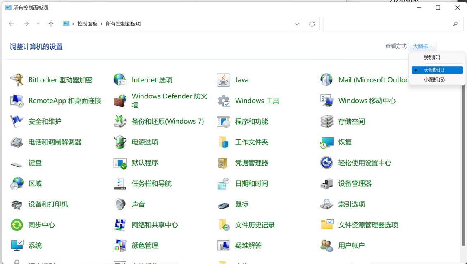Open the 索引选项 magnifier icon

pos(327,204)
